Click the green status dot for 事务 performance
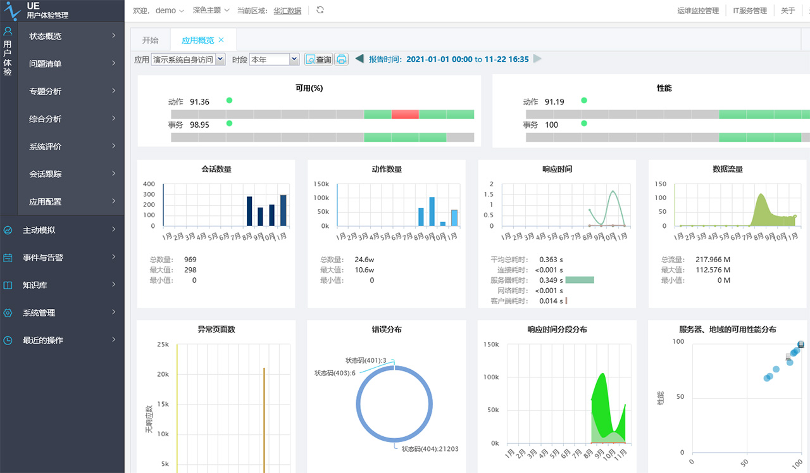Image resolution: width=810 pixels, height=473 pixels. click(584, 123)
